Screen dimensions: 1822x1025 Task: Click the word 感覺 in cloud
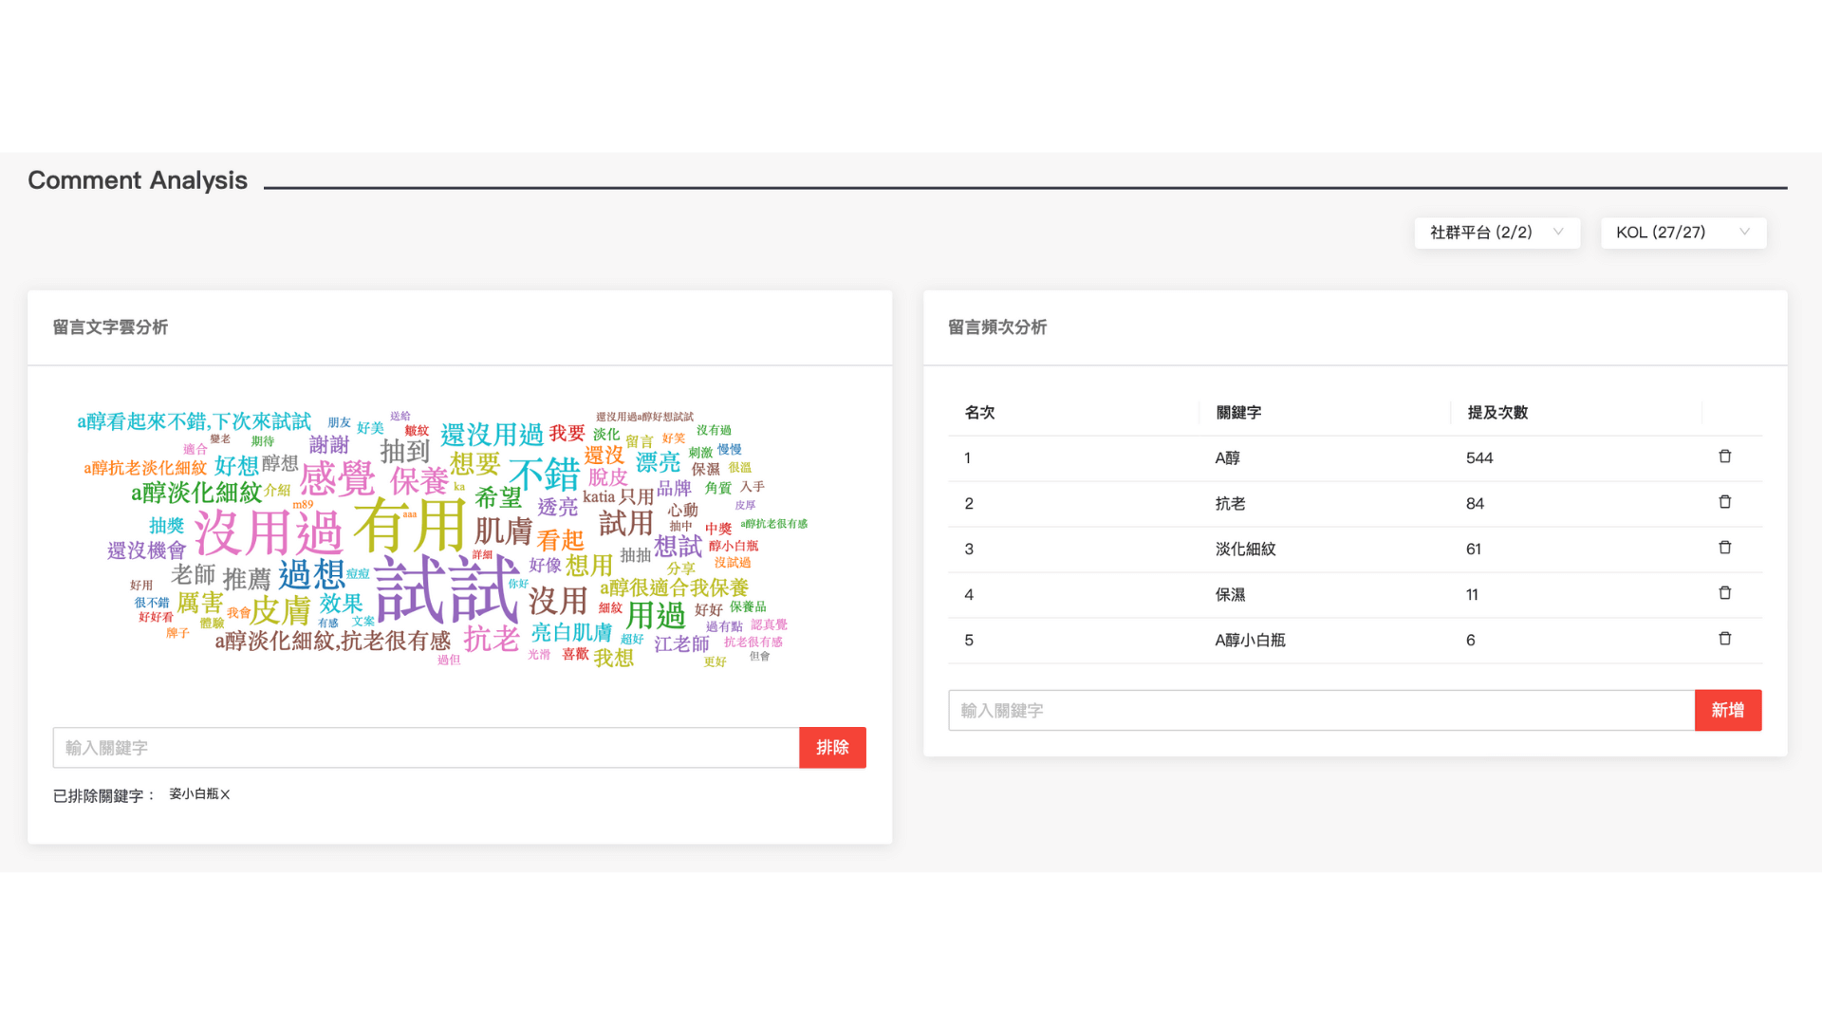click(x=337, y=478)
